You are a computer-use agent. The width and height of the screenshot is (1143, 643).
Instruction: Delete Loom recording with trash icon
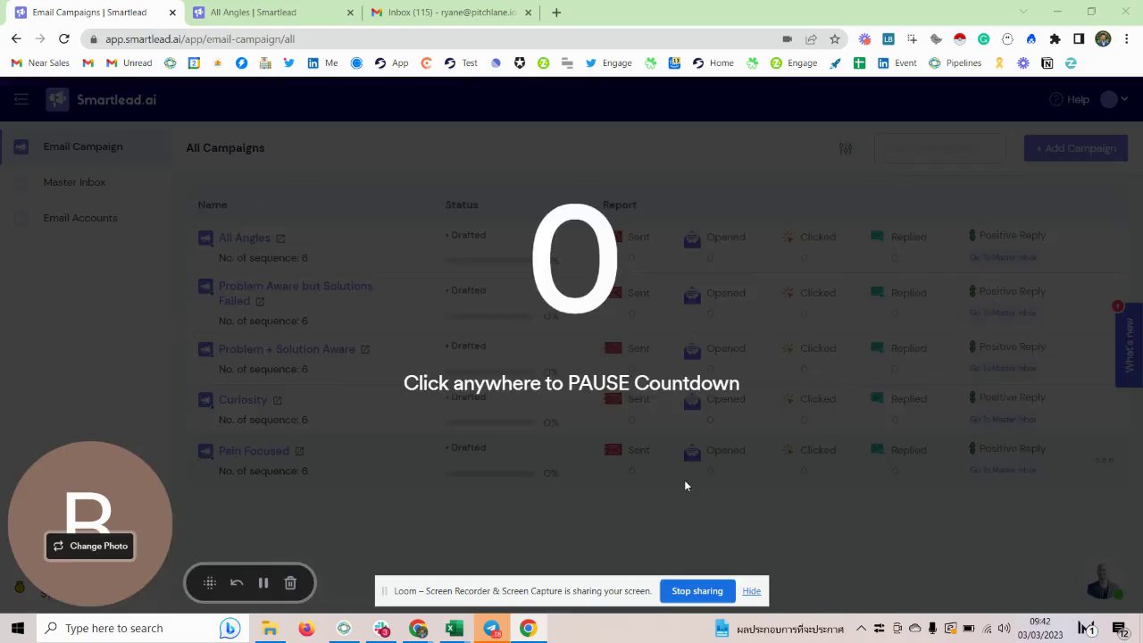(x=290, y=583)
